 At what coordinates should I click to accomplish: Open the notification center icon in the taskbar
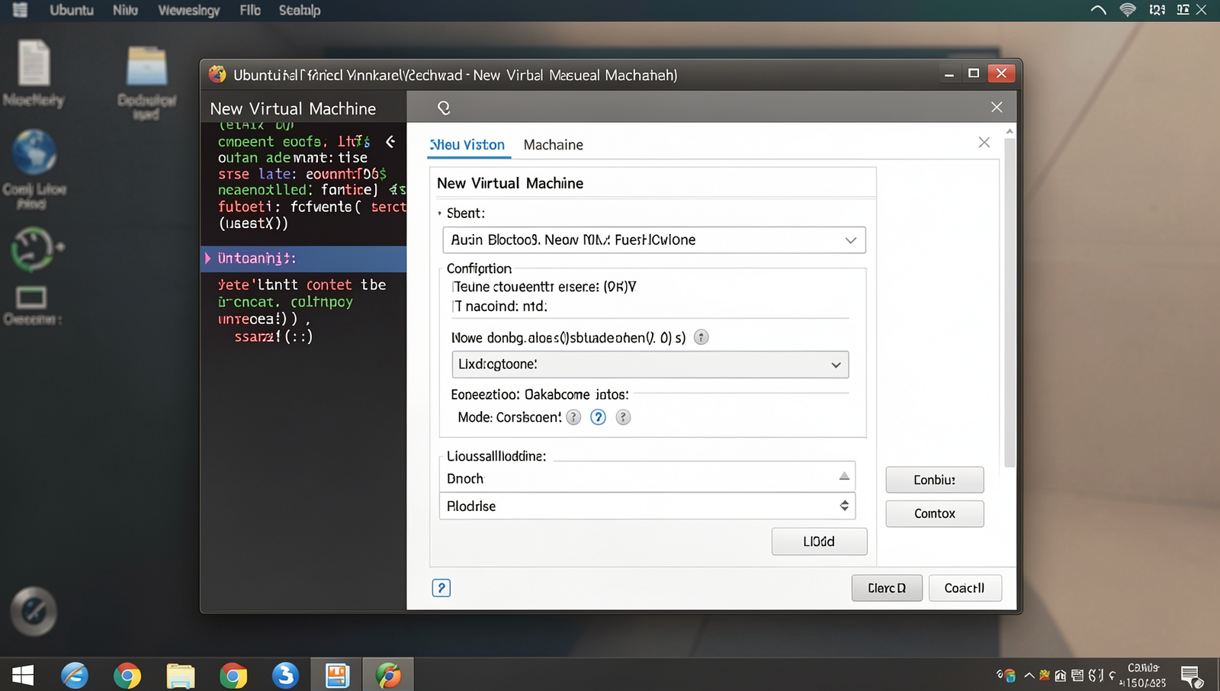coord(1191,676)
